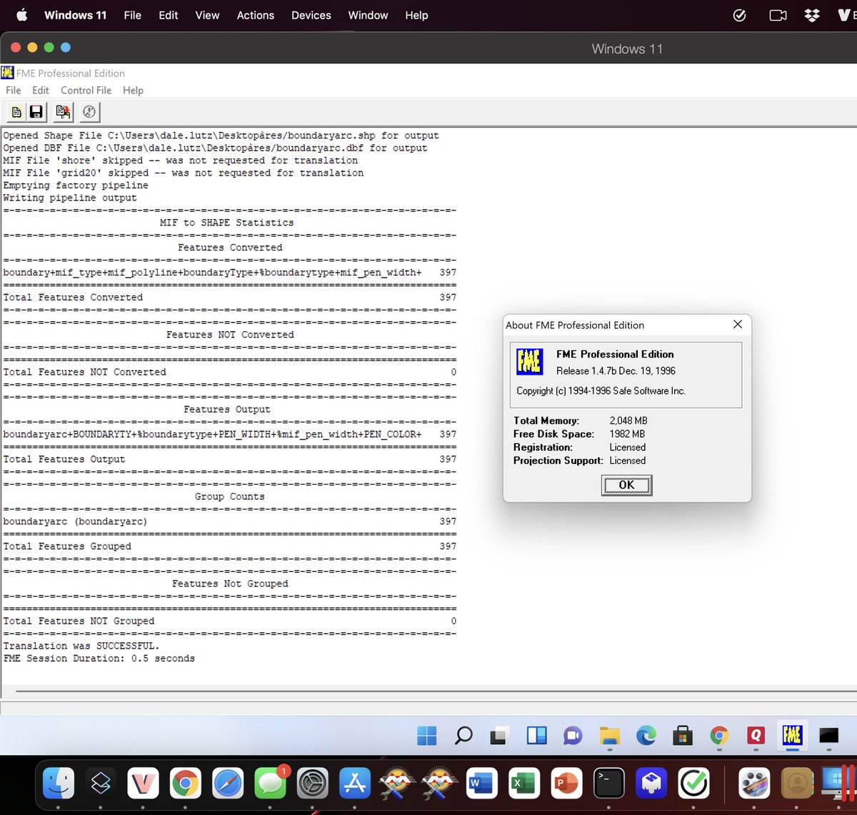857x815 pixels.
Task: Click the Dropbox icon in the menu bar
Action: pyautogui.click(x=812, y=15)
